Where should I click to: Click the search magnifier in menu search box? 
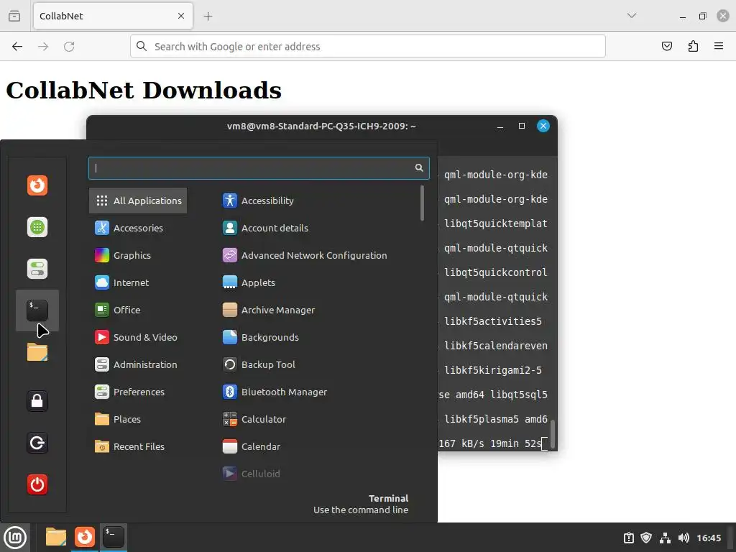[419, 168]
